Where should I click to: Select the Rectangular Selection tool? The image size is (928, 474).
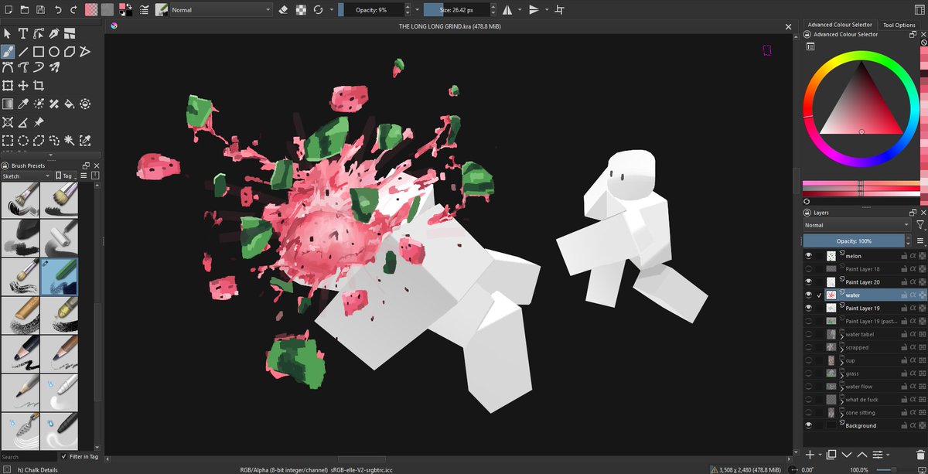pos(8,140)
